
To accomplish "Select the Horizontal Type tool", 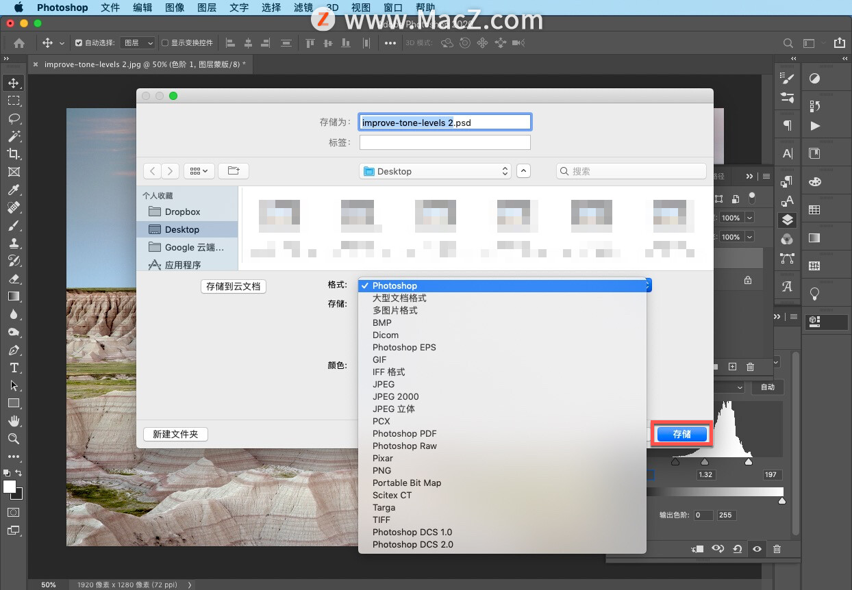I will point(13,368).
